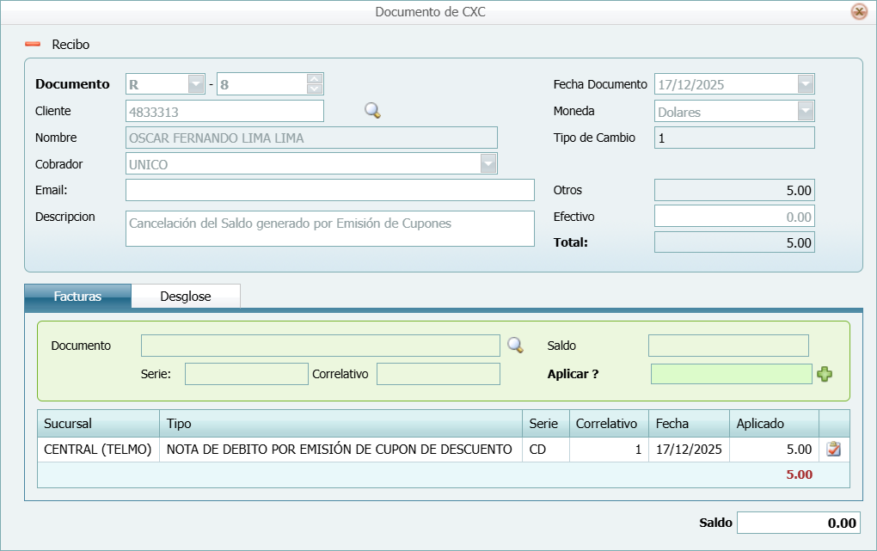Switch to the Desglose tab
Screen dimensions: 877x551
tap(186, 295)
